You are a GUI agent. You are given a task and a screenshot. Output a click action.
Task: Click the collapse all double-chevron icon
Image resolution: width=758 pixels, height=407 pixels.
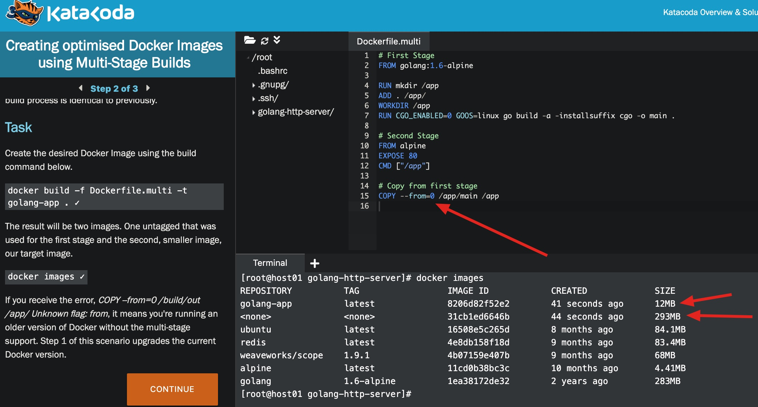pos(277,40)
